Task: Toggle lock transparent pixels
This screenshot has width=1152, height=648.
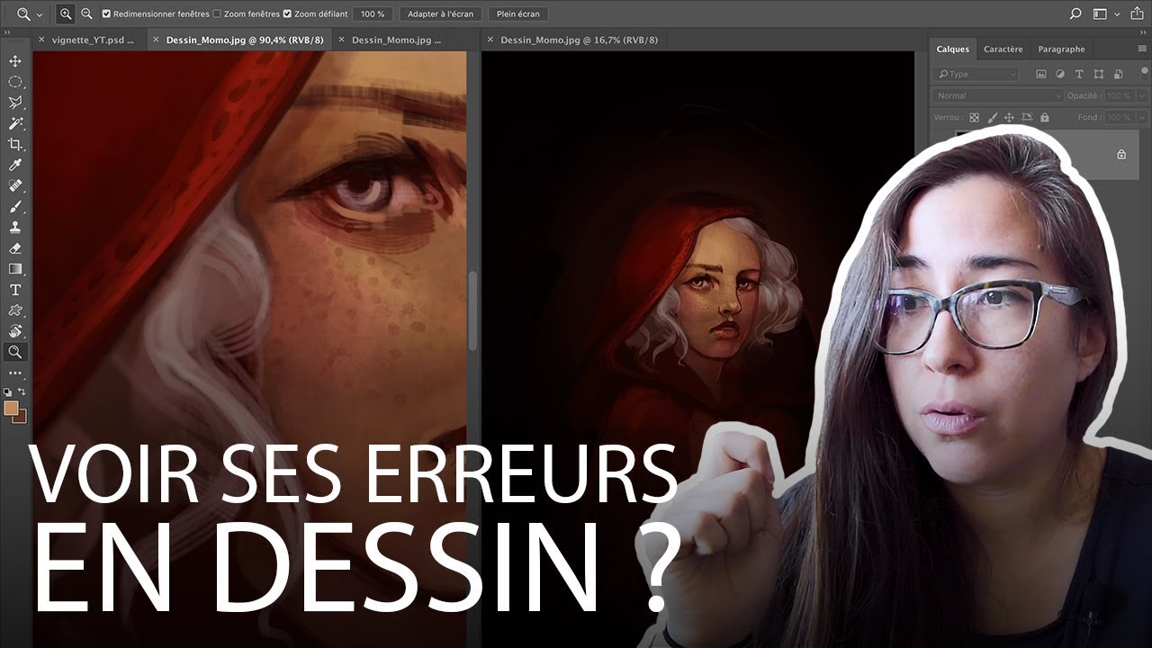Action: tap(974, 117)
